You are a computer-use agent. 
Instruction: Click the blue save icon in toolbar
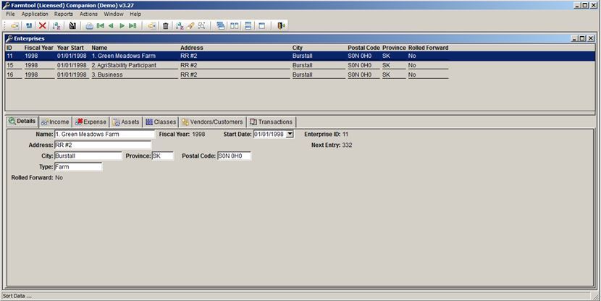pyautogui.click(x=29, y=25)
